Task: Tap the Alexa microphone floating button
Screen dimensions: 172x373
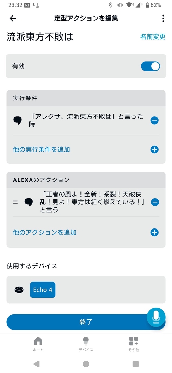Action: [x=156, y=317]
